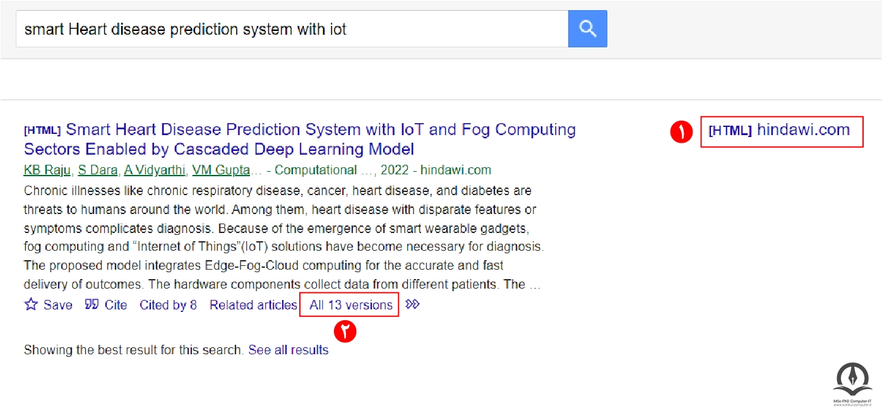The height and width of the screenshot is (413, 882).
Task: Click red numbered marker below versions link
Action: (346, 330)
